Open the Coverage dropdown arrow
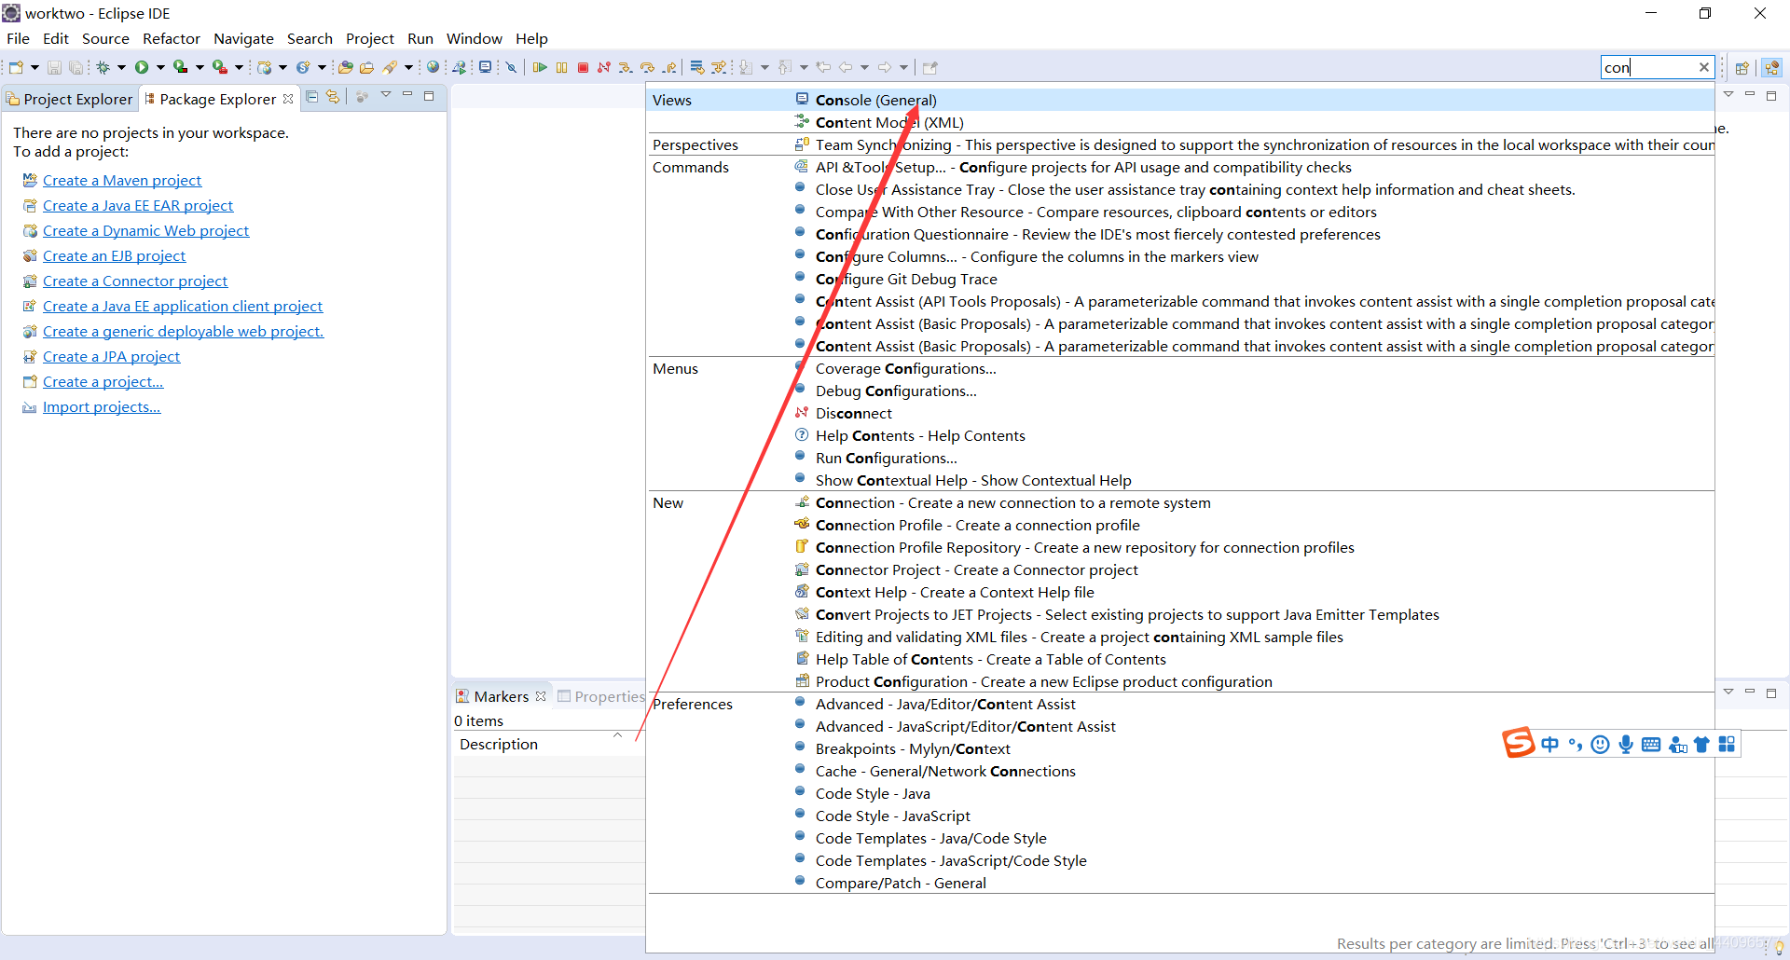This screenshot has height=960, width=1790. tap(200, 67)
